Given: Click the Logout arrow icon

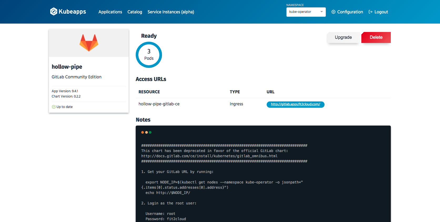Looking at the screenshot, I should (371, 12).
